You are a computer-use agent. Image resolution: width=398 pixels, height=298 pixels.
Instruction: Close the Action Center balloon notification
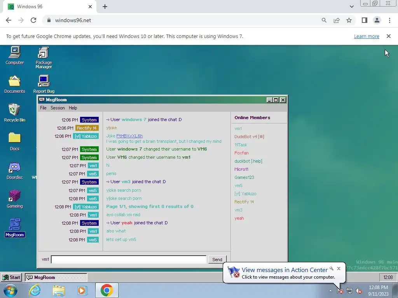[x=339, y=269]
